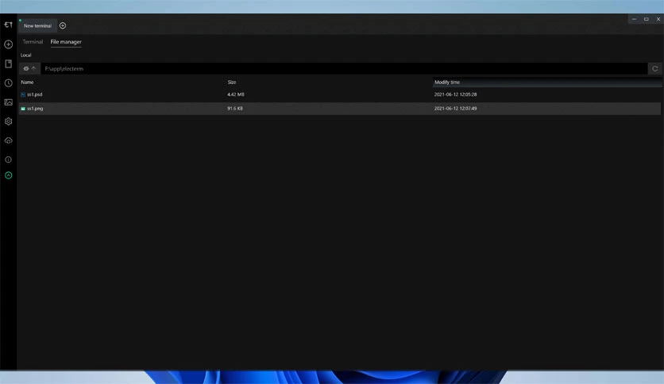The width and height of the screenshot is (664, 384).
Task: Add a new tab with plus circle
Action: tap(63, 25)
